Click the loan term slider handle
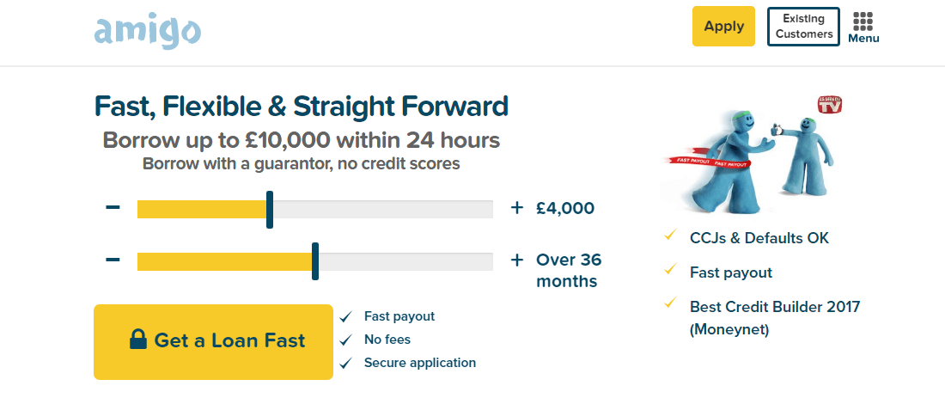Image resolution: width=945 pixels, height=398 pixels. (x=315, y=261)
